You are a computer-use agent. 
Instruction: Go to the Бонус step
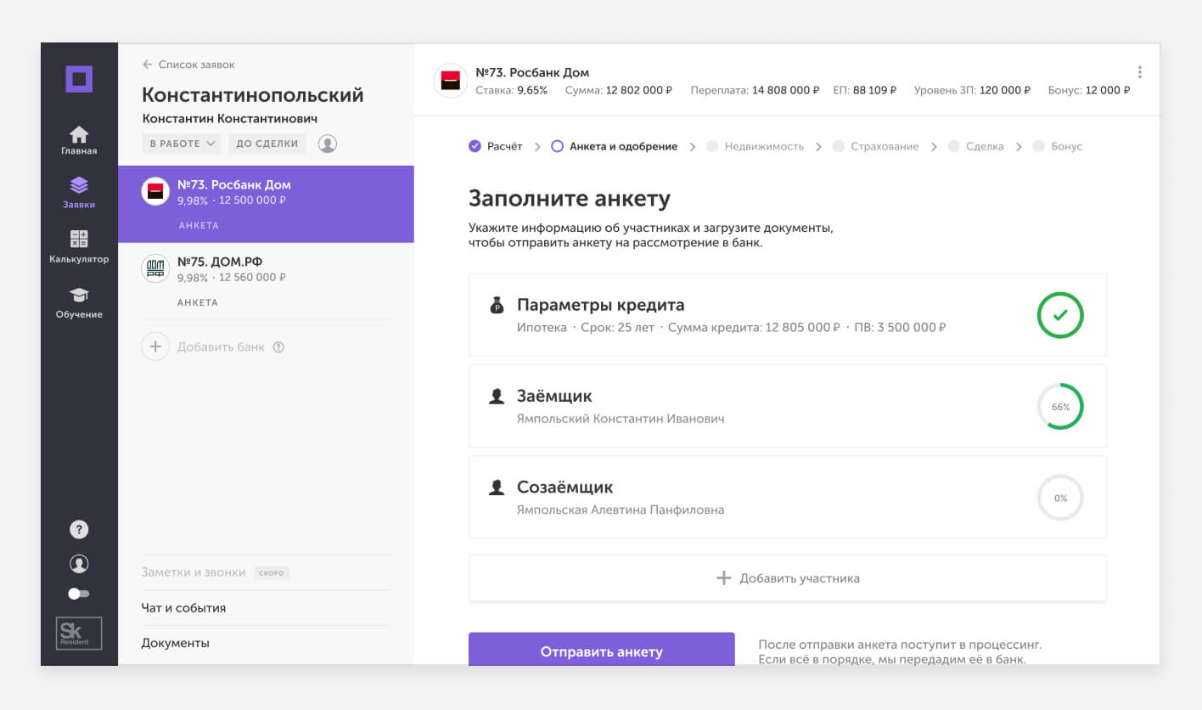click(1058, 146)
